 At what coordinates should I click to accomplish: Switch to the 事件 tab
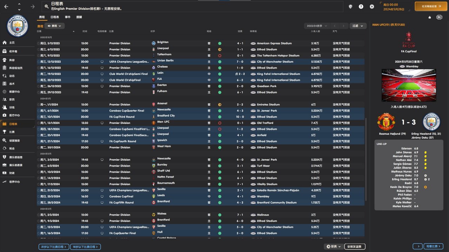68,17
